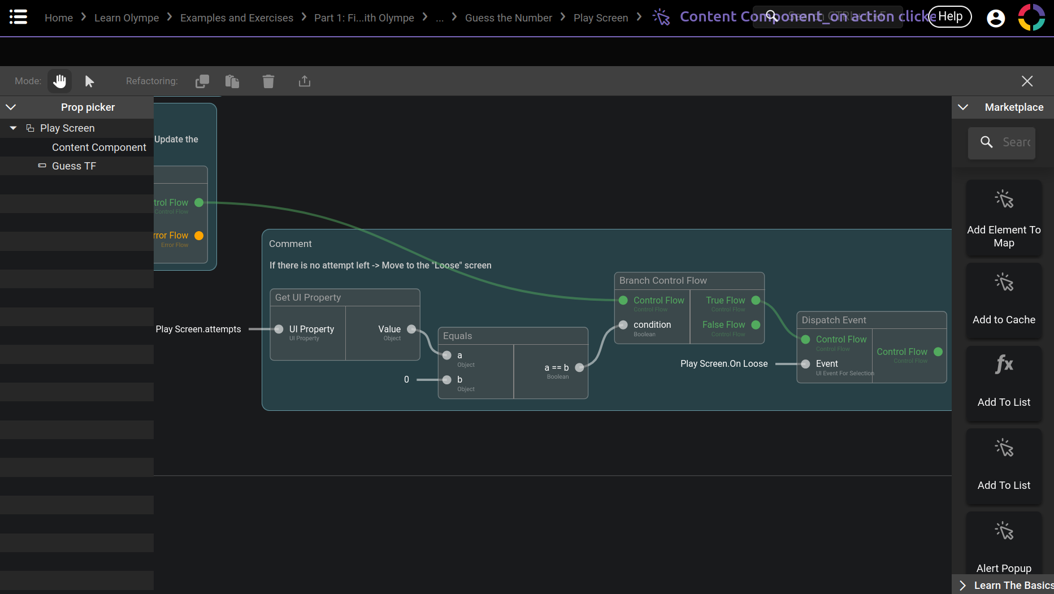The image size is (1054, 594).
Task: Click the export upload icon
Action: point(305,81)
